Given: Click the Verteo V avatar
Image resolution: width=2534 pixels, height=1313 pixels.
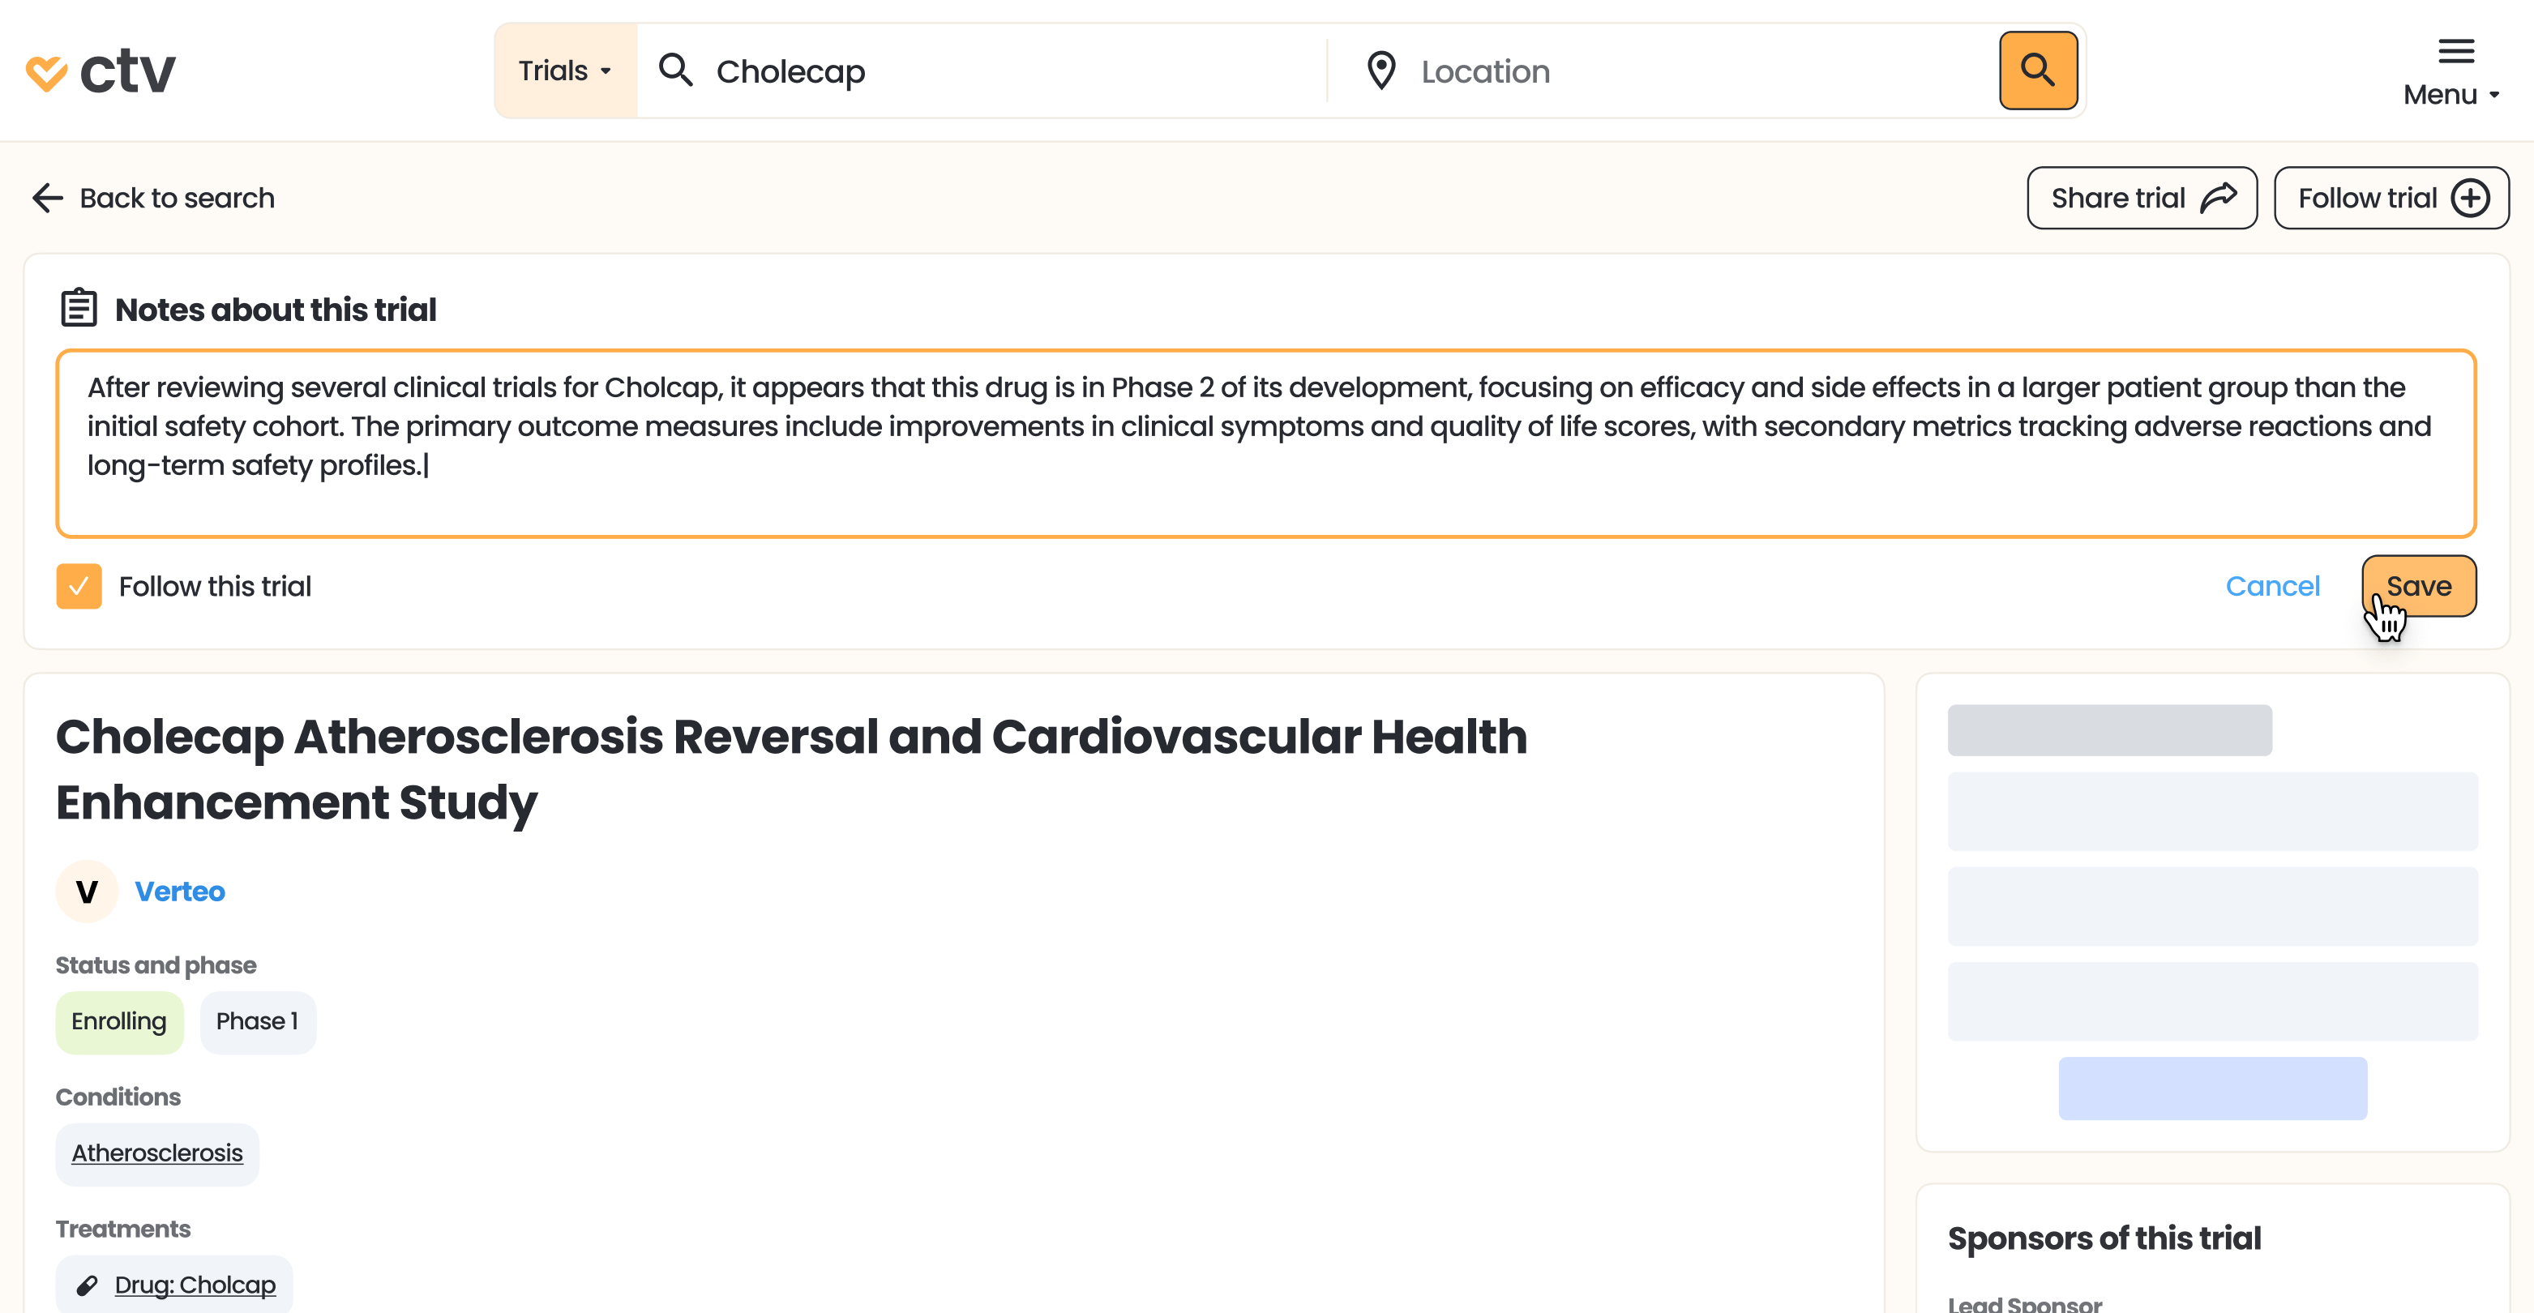Looking at the screenshot, I should (x=87, y=891).
